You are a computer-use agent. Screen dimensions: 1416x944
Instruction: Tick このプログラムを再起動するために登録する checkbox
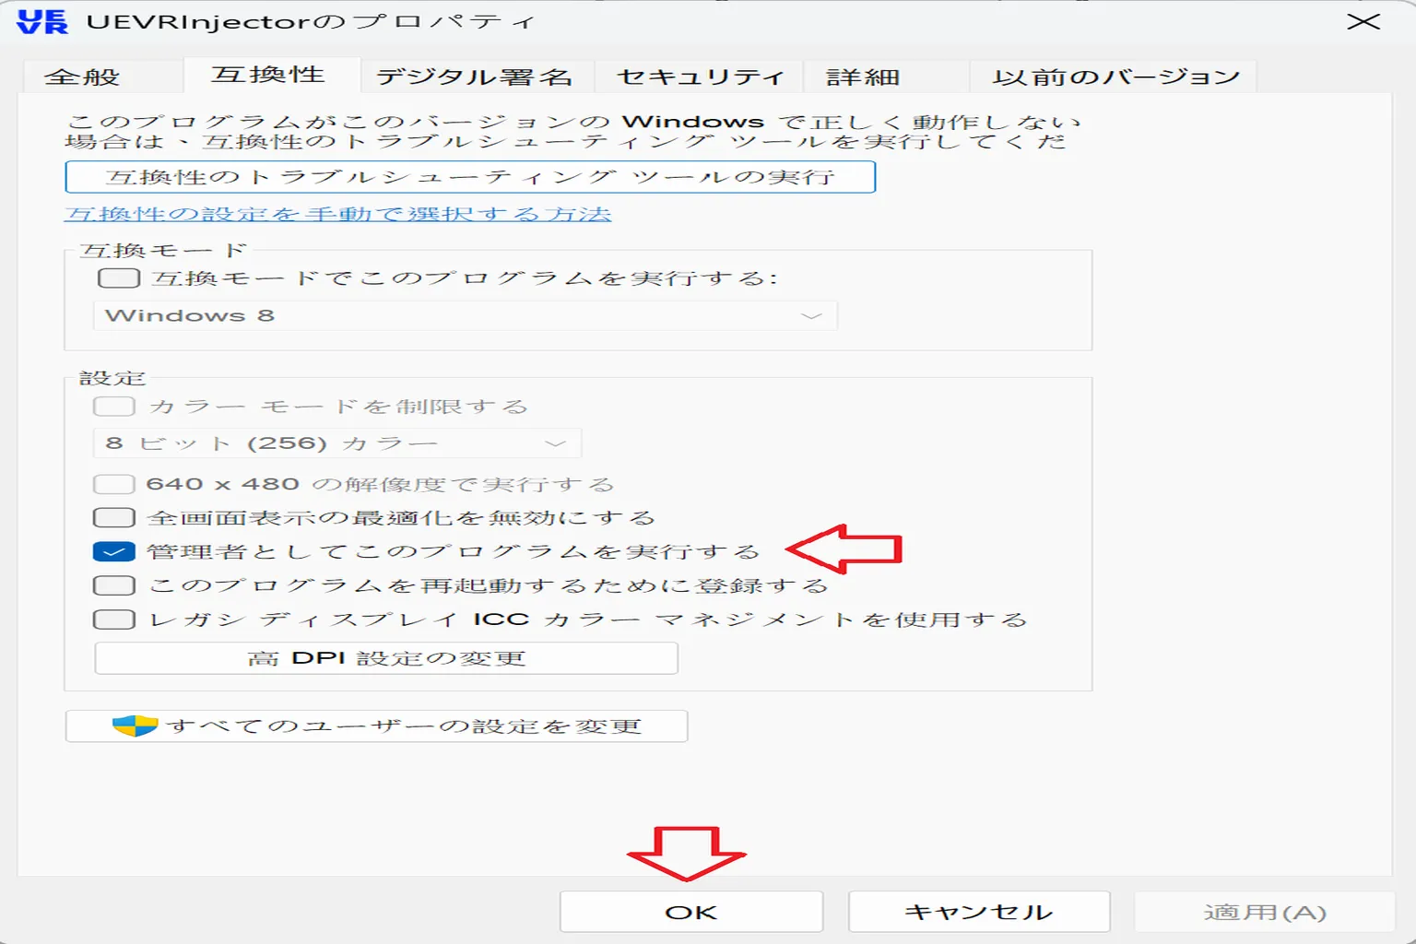pyautogui.click(x=114, y=585)
